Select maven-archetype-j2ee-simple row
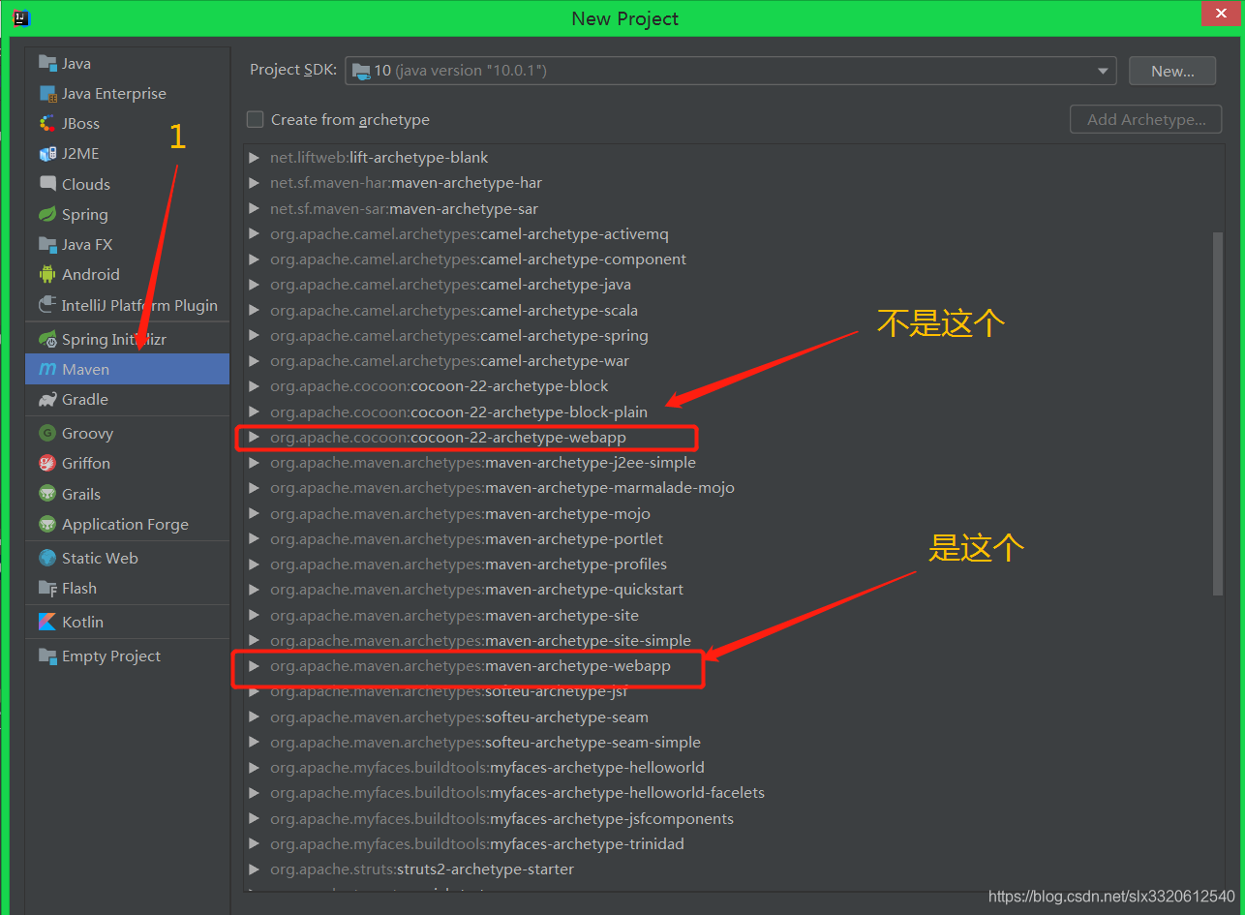 (733, 463)
